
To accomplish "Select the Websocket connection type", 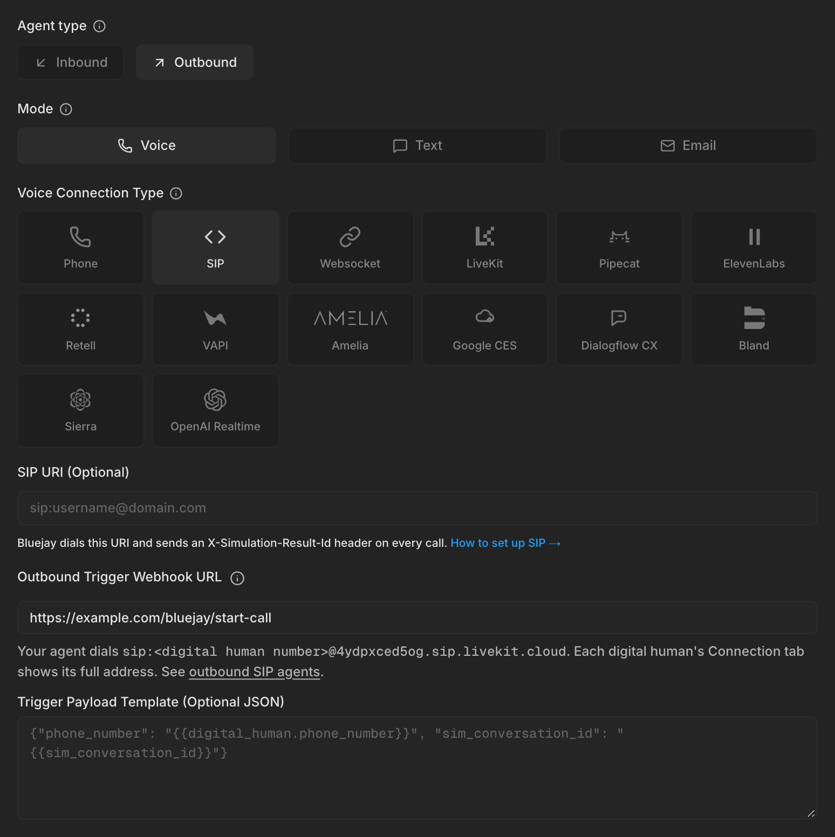I will tap(350, 248).
